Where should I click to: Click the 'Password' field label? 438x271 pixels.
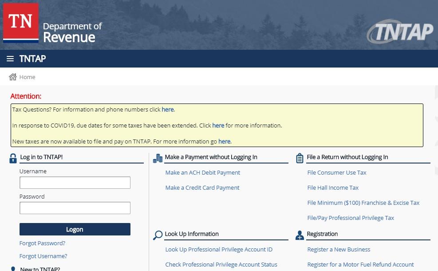(x=32, y=196)
